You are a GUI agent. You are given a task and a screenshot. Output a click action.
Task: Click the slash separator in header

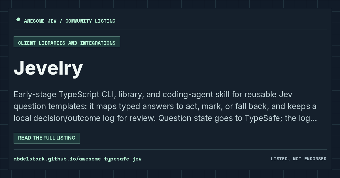coord(61,21)
